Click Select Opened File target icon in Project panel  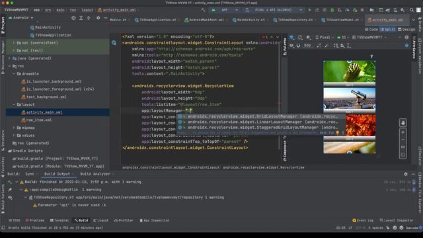pyautogui.click(x=73, y=18)
